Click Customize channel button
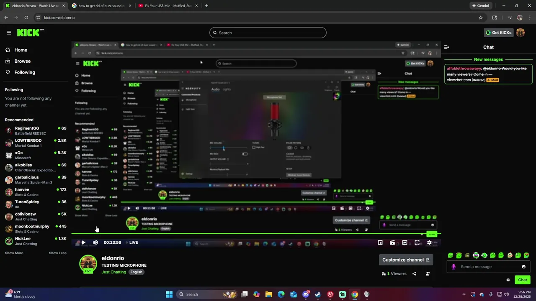Image resolution: width=536 pixels, height=301 pixels. click(x=406, y=260)
